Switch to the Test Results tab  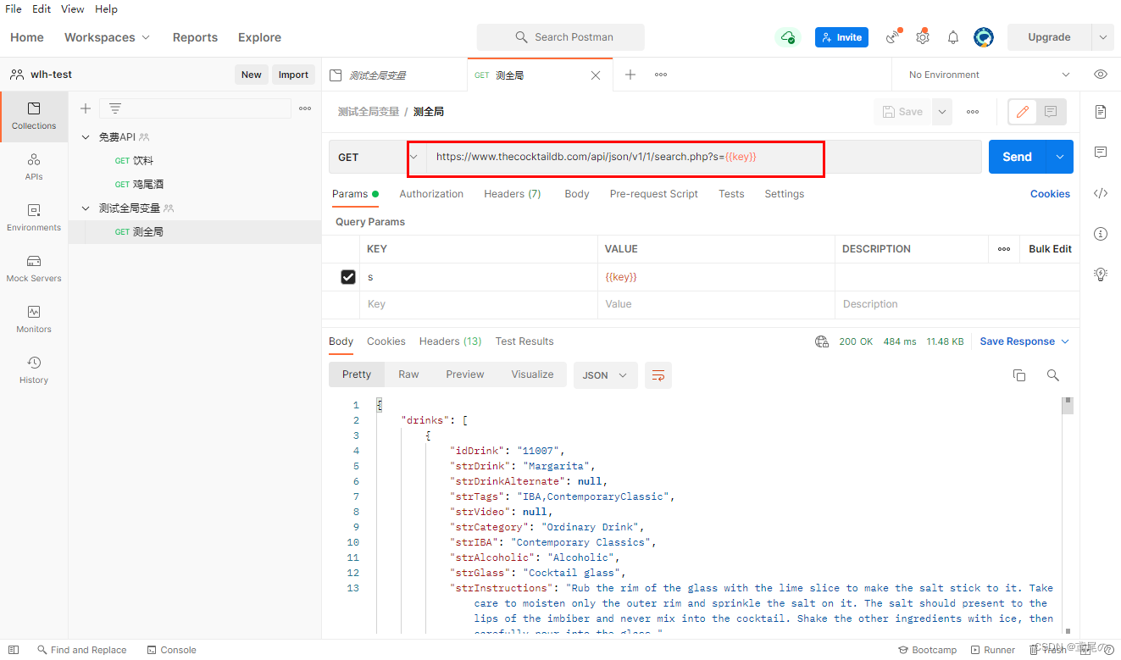click(524, 341)
